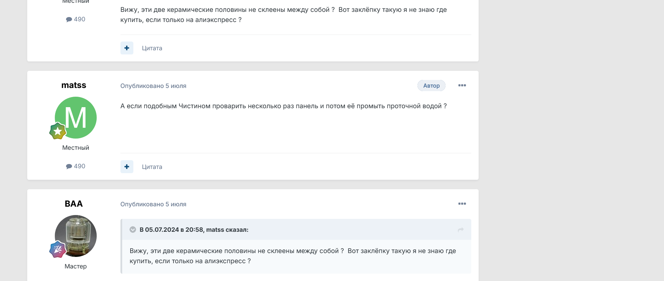Click quote header 'В 05.07.2024 в 20:58, matss сказал'

click(194, 230)
